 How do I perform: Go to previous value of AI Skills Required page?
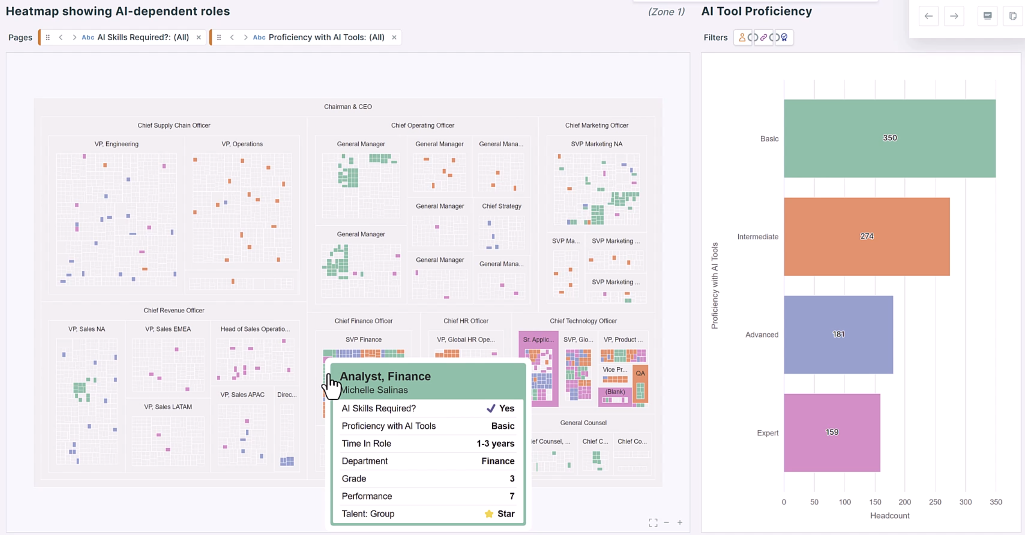pyautogui.click(x=61, y=37)
